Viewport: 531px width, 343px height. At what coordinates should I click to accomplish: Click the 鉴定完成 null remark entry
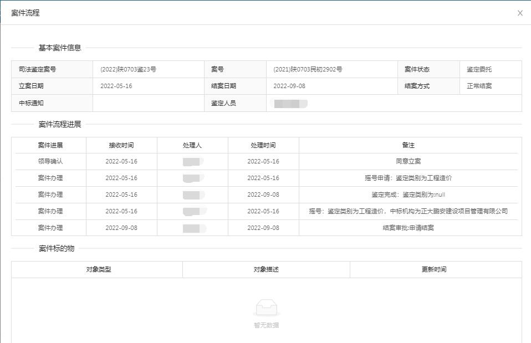coord(408,194)
